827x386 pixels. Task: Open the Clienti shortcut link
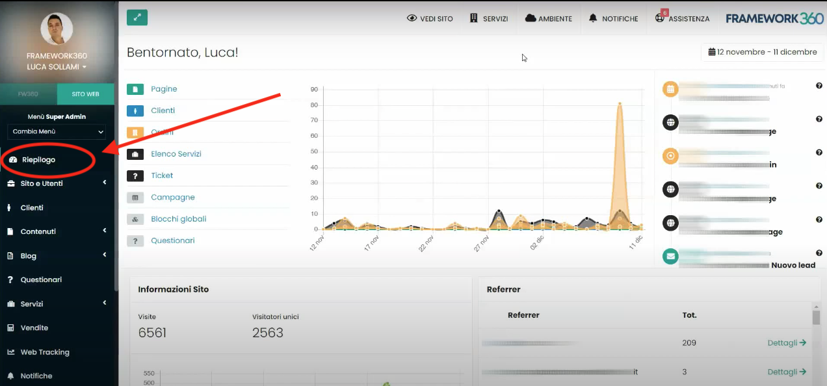pyautogui.click(x=163, y=110)
